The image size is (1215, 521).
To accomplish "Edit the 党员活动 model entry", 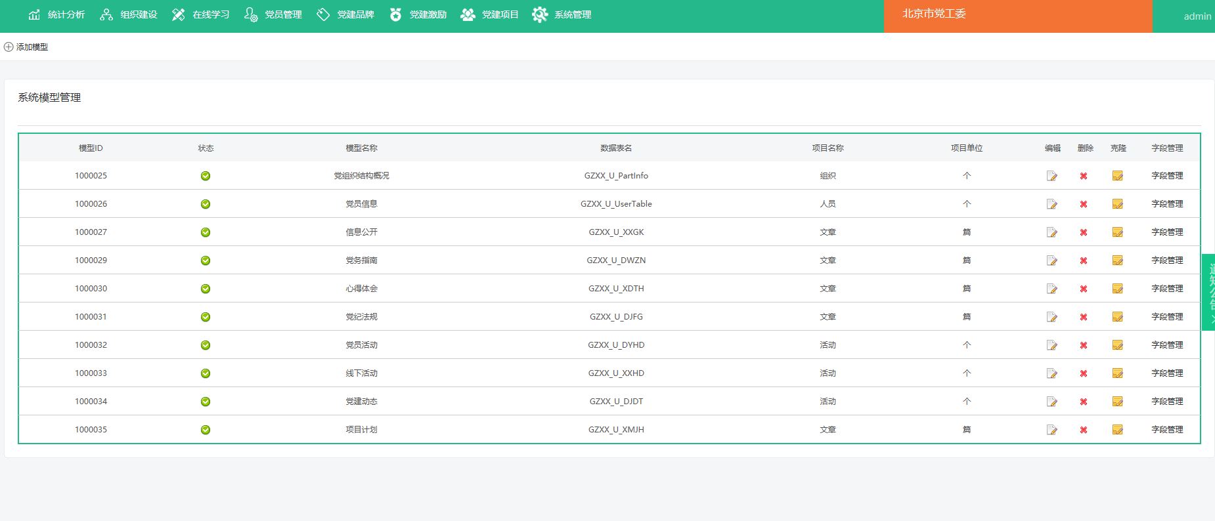I will (x=1052, y=345).
